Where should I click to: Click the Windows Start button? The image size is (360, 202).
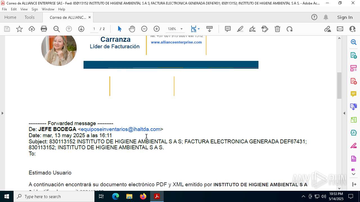pyautogui.click(x=7, y=196)
